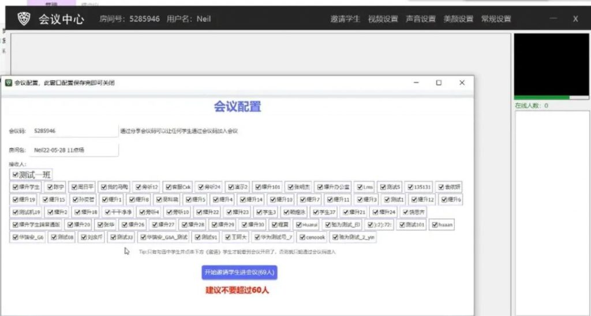Uncheck the 爆升15 checkbox
Image resolution: width=591 pixels, height=316 pixels.
point(46,200)
